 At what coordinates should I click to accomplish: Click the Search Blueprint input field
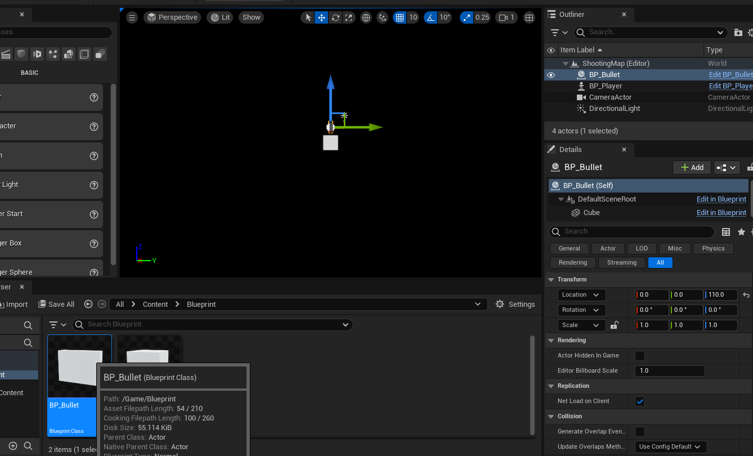click(x=212, y=324)
